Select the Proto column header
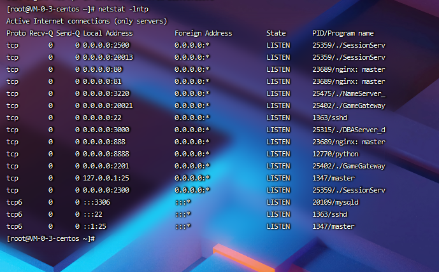The image size is (439, 272). (x=16, y=33)
